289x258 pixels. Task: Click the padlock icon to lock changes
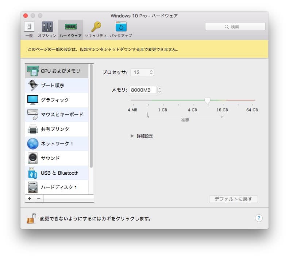[x=31, y=218]
